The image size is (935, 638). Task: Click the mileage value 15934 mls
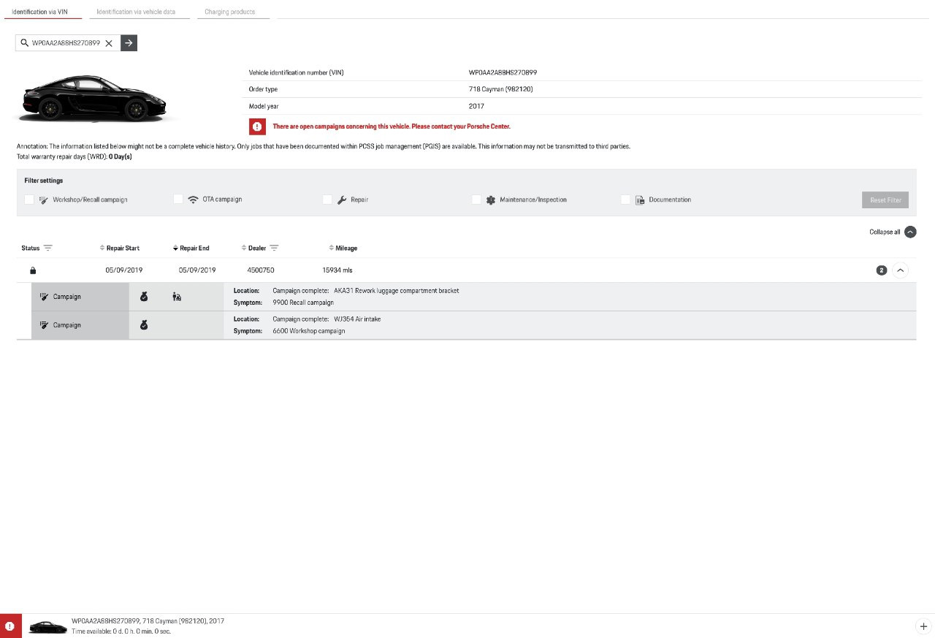pos(337,270)
